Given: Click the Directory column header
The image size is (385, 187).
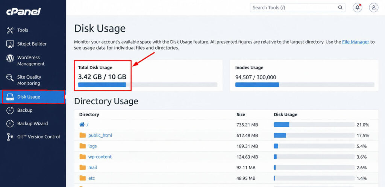Looking at the screenshot, I should point(89,114).
